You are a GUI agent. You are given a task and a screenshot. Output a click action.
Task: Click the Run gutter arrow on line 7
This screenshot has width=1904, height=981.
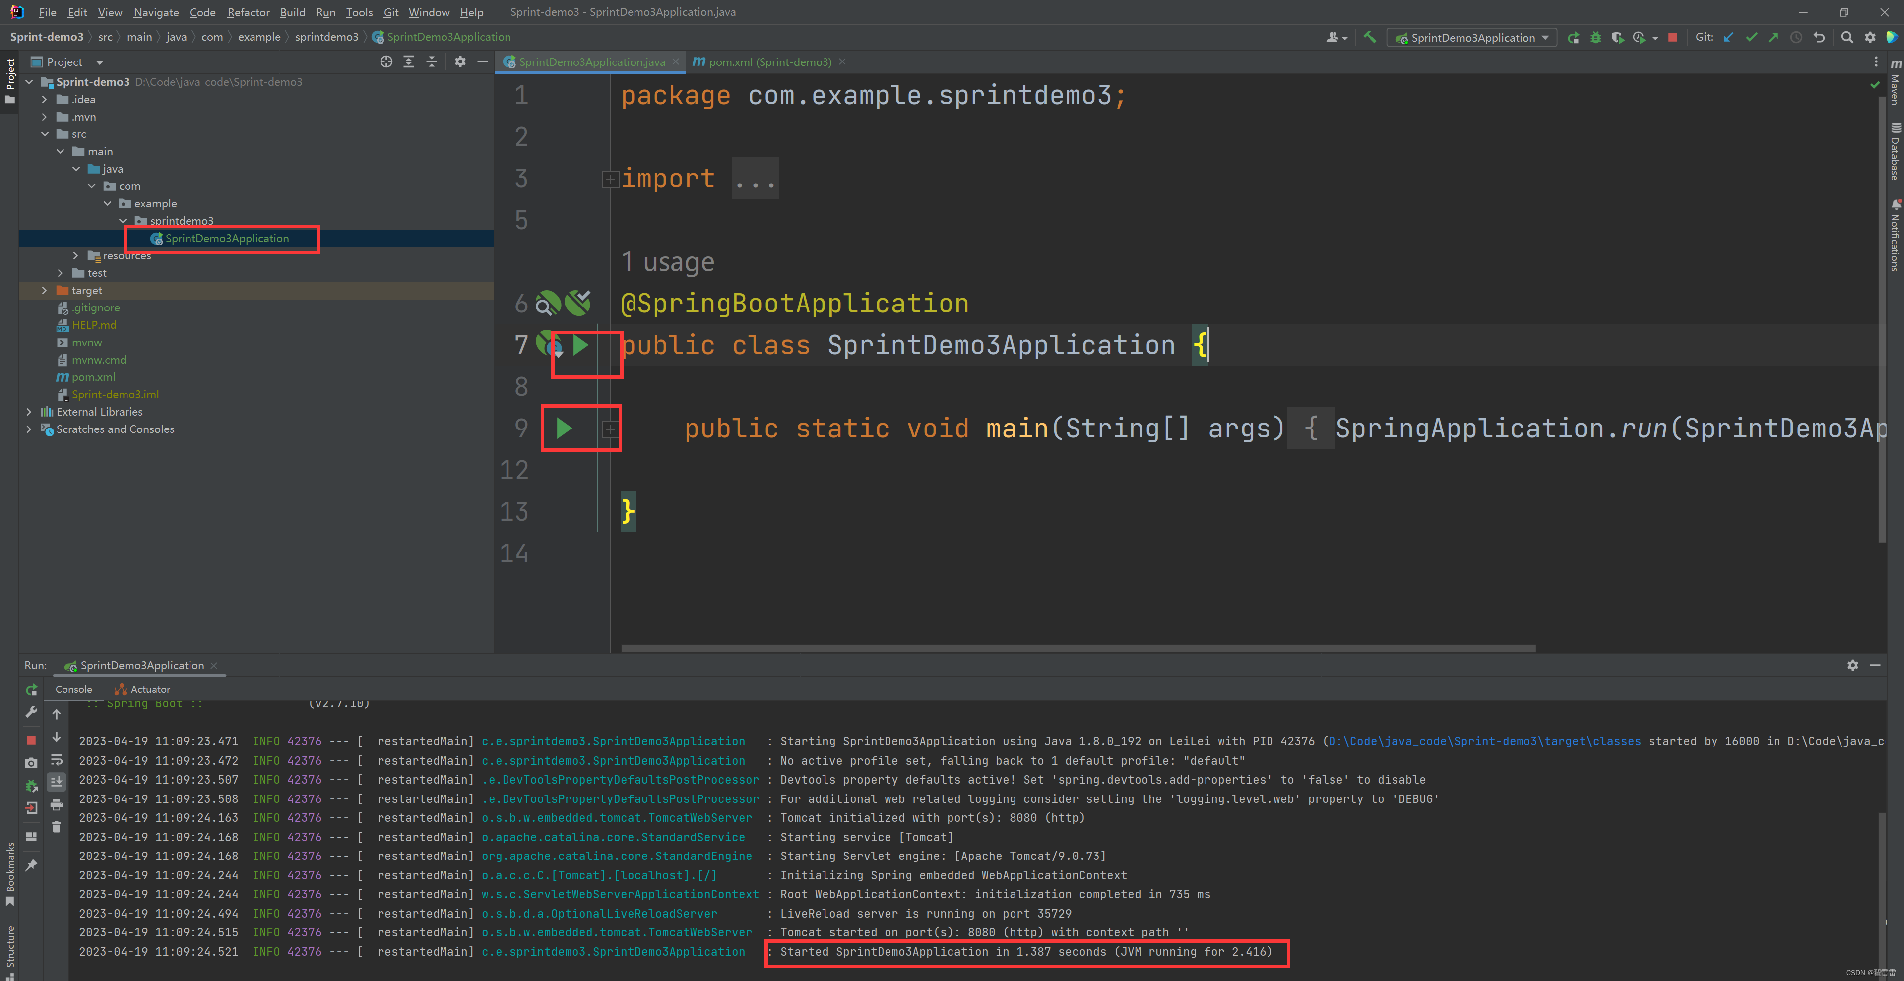point(580,344)
